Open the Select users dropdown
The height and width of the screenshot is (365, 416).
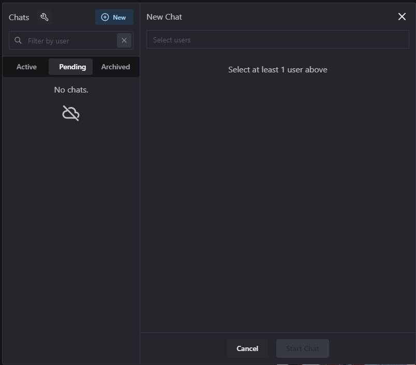pos(277,39)
